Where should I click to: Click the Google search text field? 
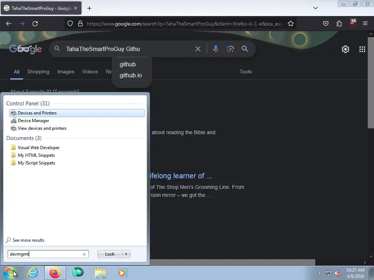tap(128, 49)
